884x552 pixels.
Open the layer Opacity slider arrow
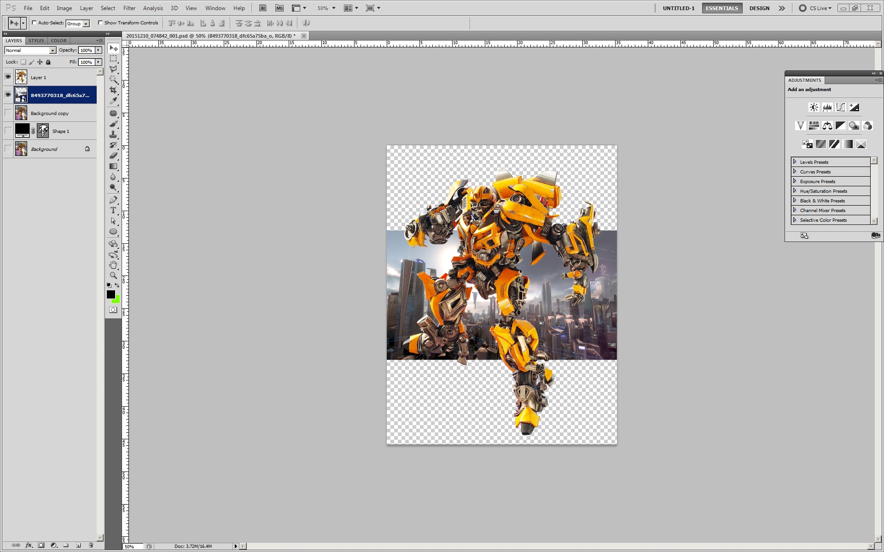[99, 50]
